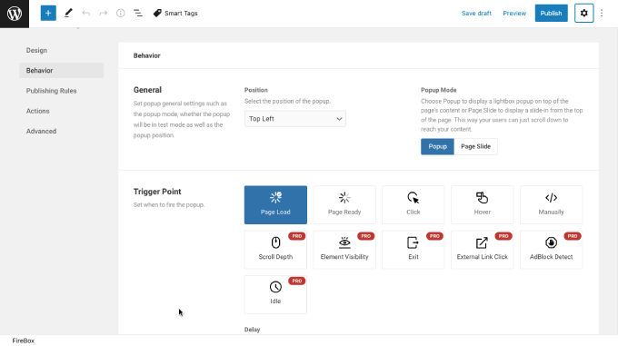Select the Page Ready trigger
This screenshot has width=618, height=346.
point(344,204)
